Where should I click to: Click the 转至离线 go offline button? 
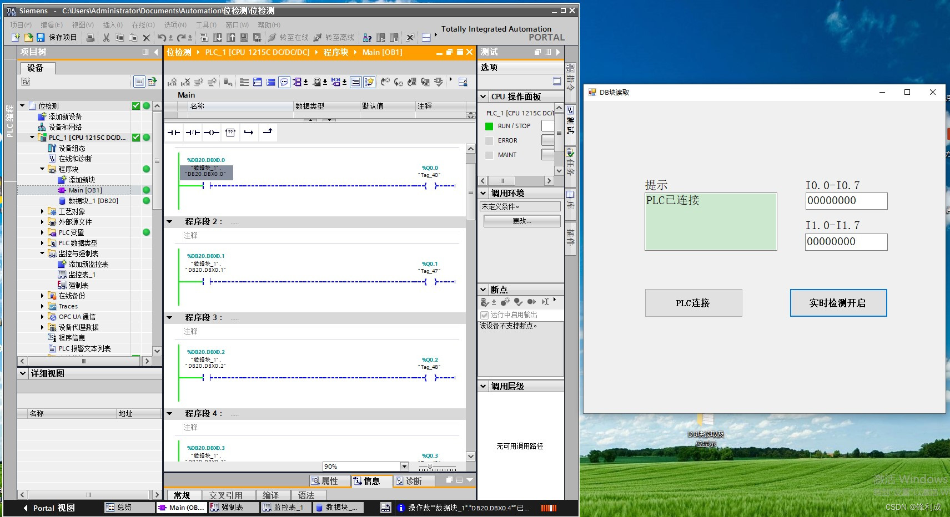tap(334, 37)
